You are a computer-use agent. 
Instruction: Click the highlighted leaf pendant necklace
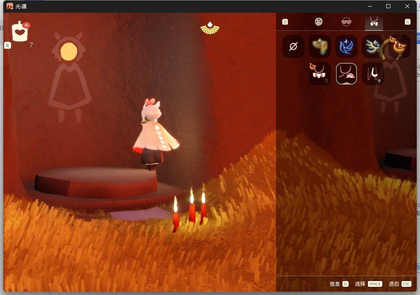(x=346, y=74)
